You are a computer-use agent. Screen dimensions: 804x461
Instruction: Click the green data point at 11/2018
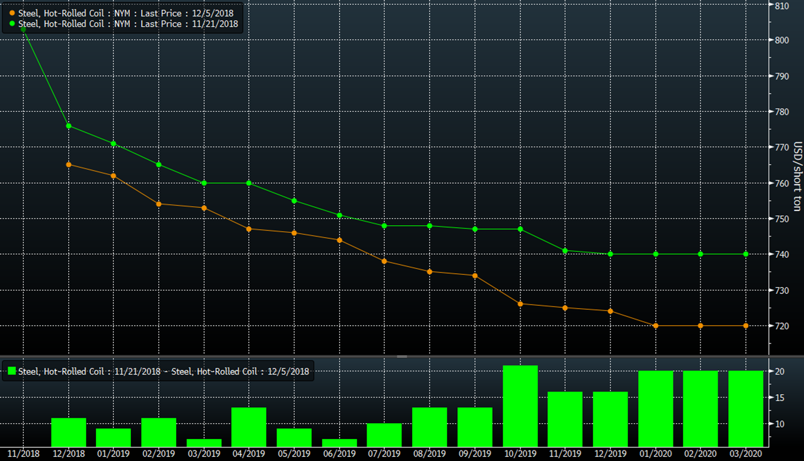[24, 29]
